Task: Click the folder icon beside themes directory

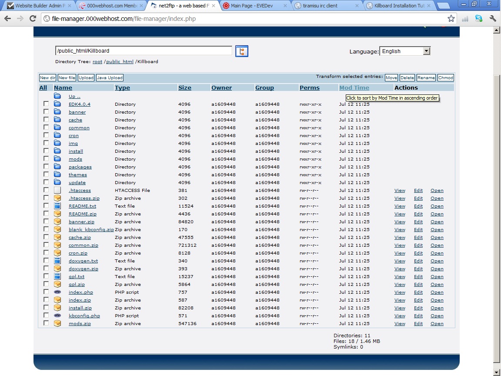Action: [57, 175]
